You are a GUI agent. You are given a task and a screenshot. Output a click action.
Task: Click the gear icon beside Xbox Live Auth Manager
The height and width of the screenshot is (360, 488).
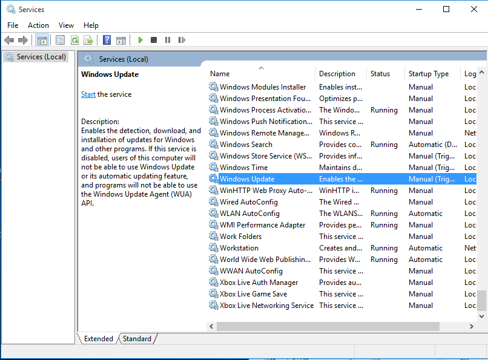click(x=214, y=283)
